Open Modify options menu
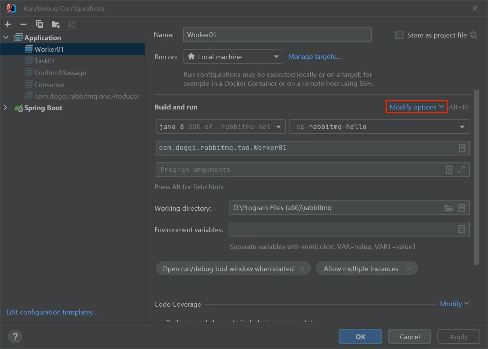The width and height of the screenshot is (488, 349). coord(416,107)
